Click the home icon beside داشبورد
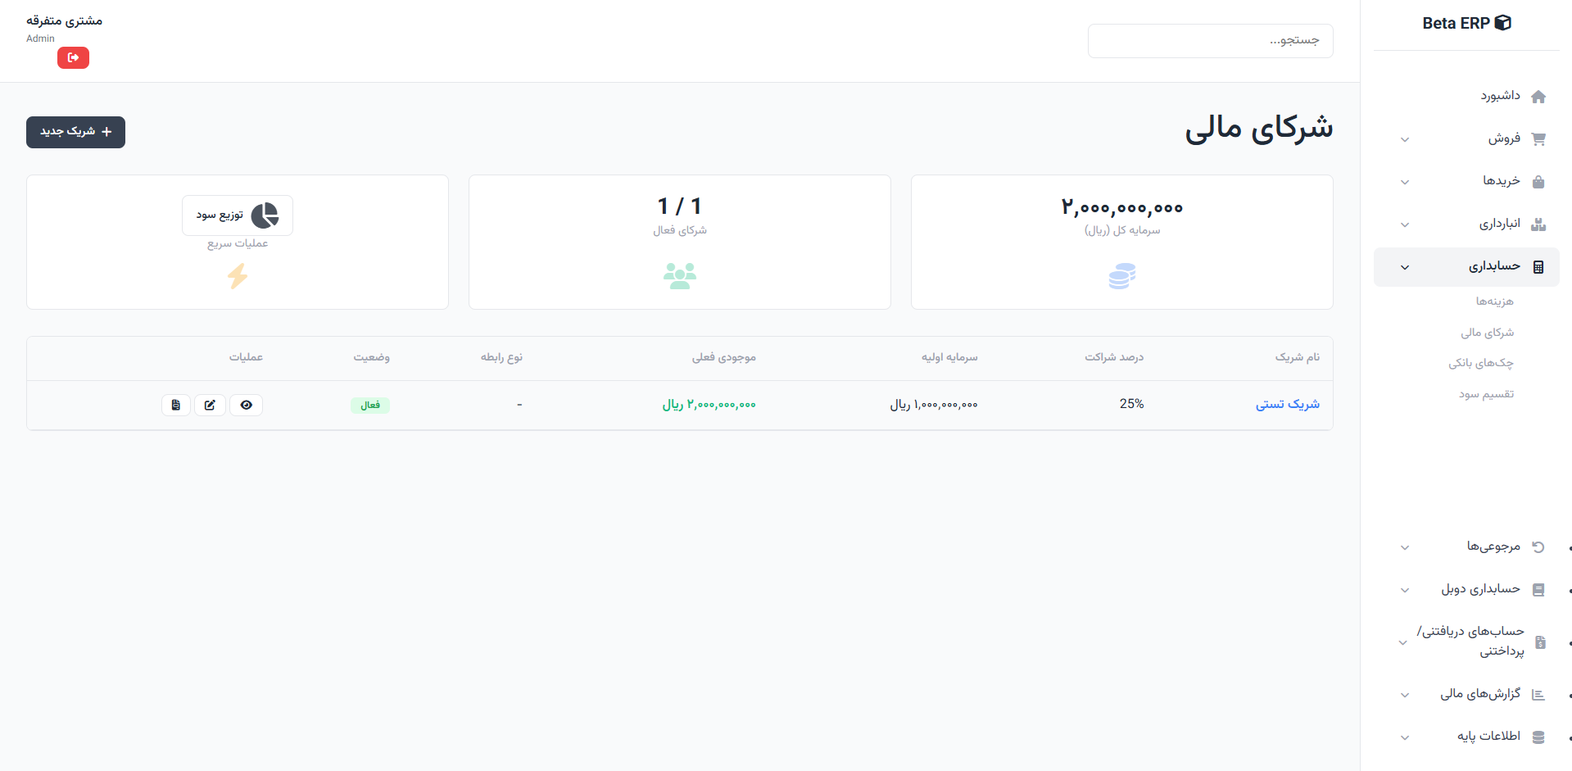 pyautogui.click(x=1538, y=97)
